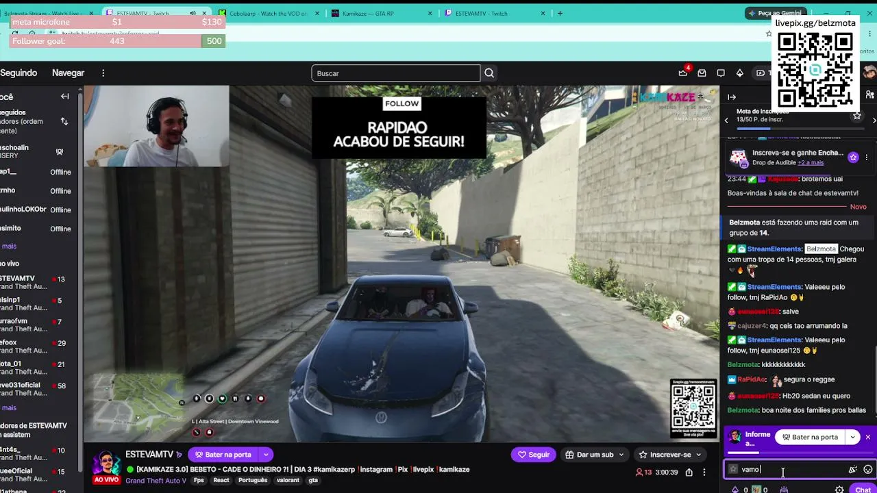
Task: Click the purple star drop button
Action: (853, 157)
